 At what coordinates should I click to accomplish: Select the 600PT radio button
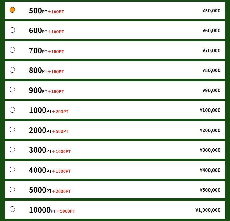[x=12, y=30]
